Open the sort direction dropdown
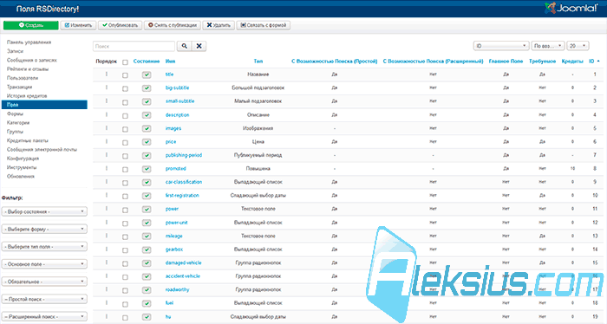The image size is (607, 324). [x=548, y=46]
